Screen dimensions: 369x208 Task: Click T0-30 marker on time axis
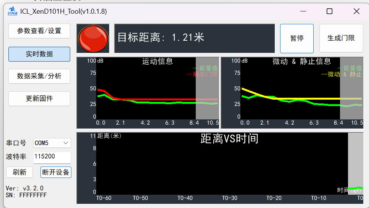(230, 198)
